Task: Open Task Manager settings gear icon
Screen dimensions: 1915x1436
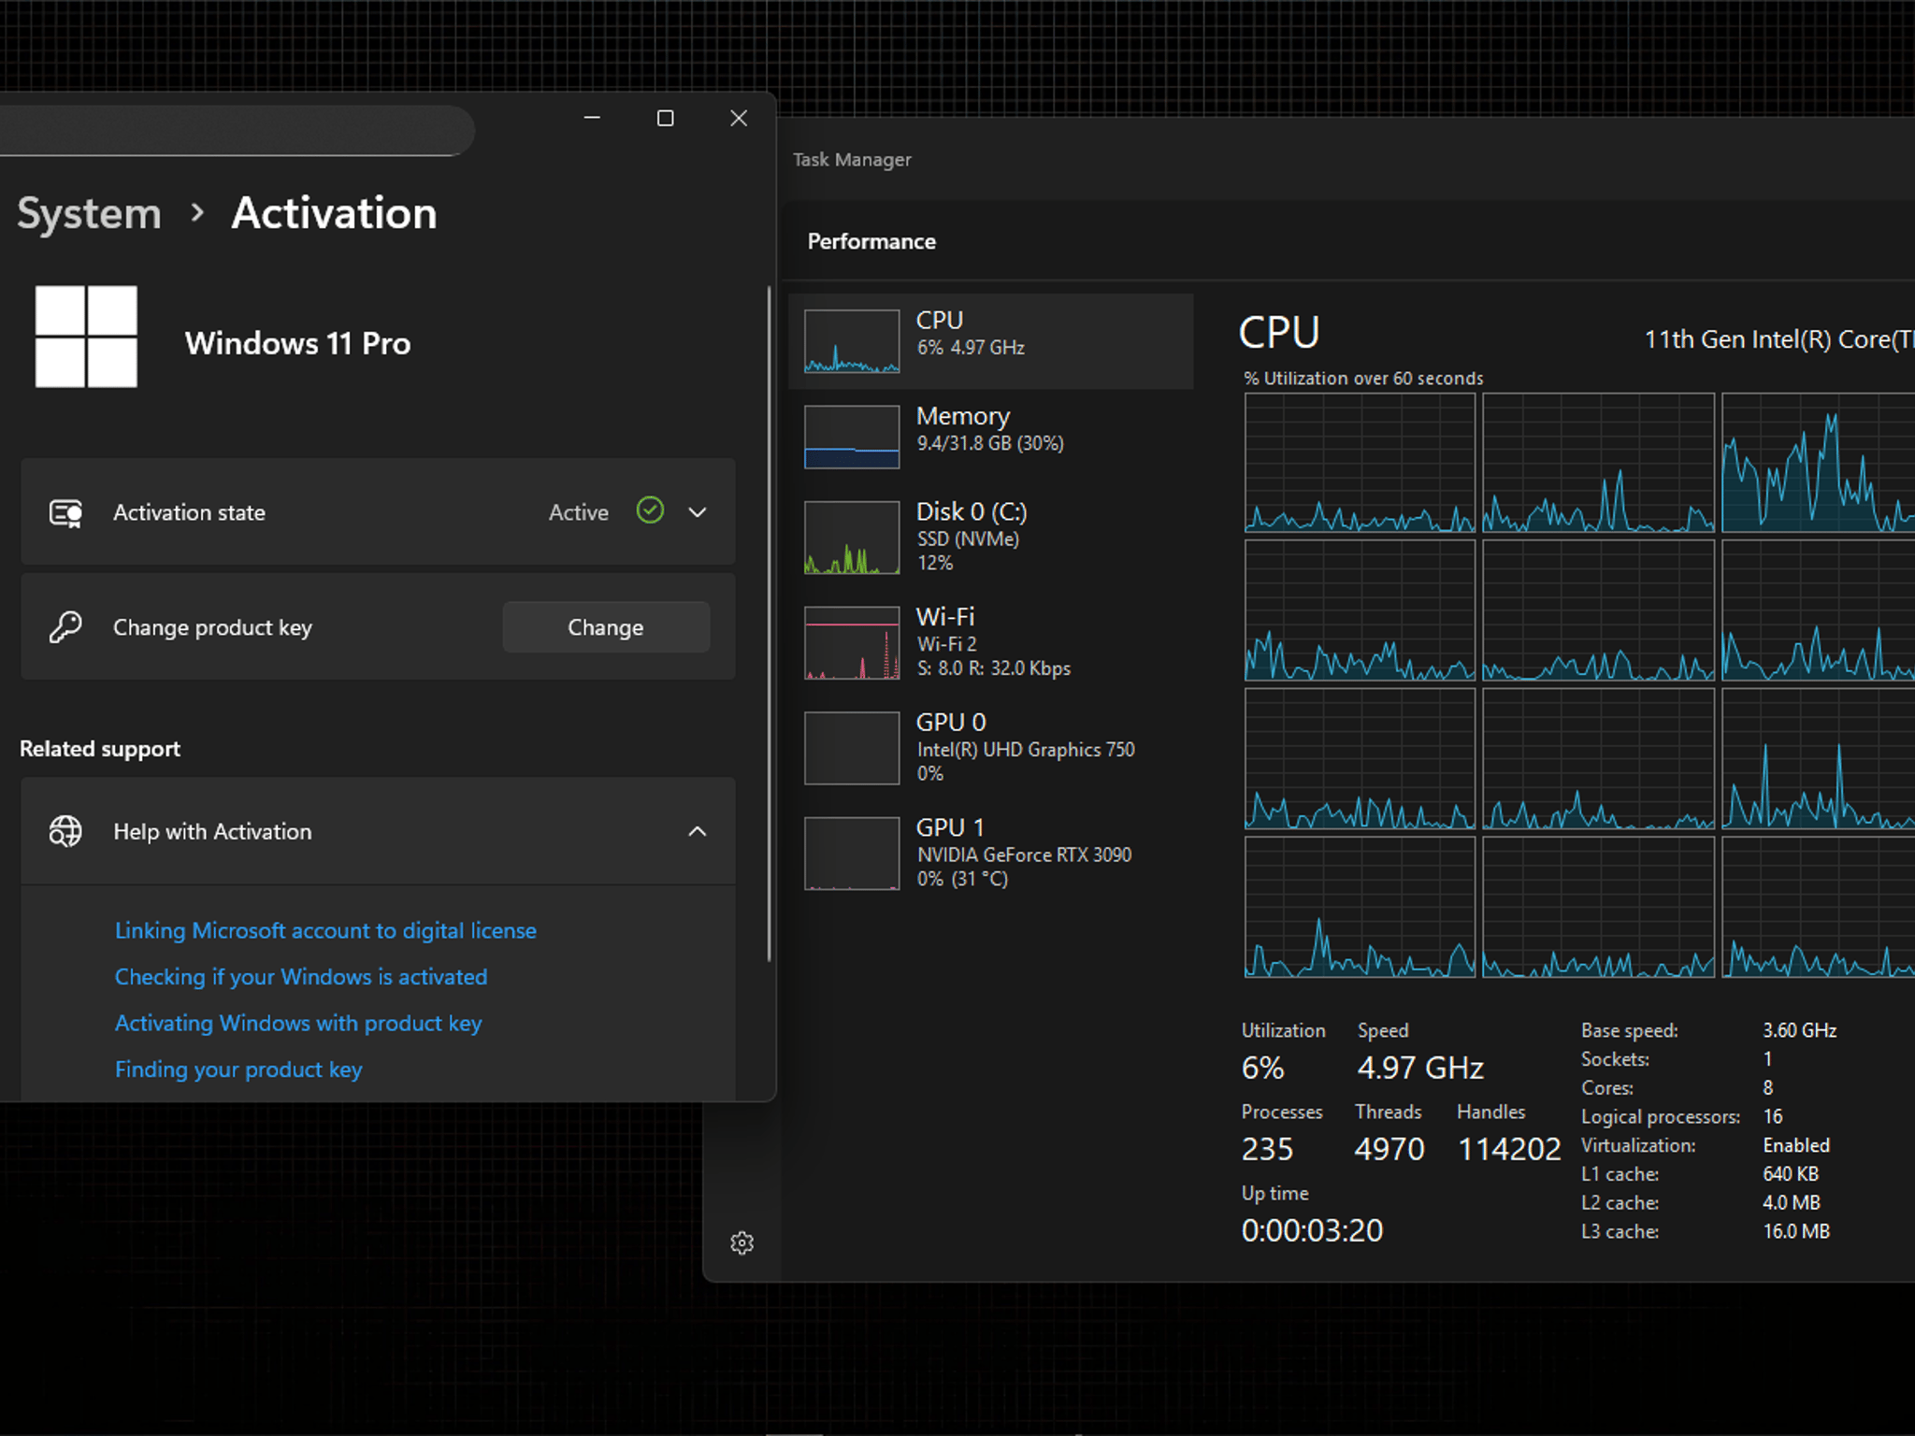Action: point(742,1242)
